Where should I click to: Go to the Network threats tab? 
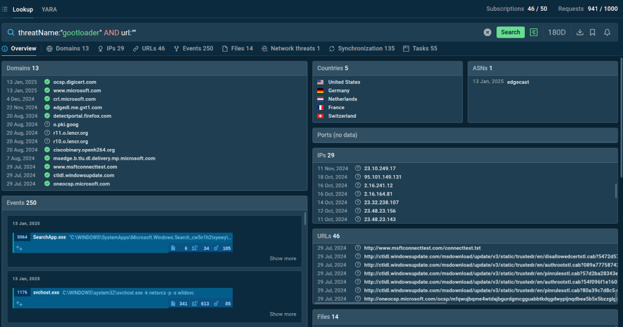291,49
